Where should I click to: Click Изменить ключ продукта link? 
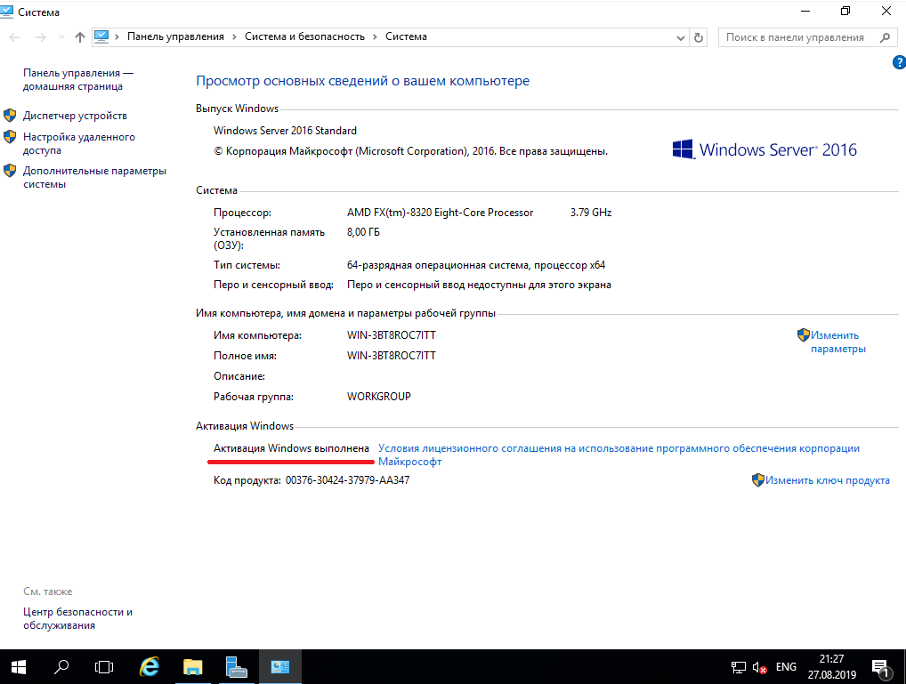pos(827,480)
